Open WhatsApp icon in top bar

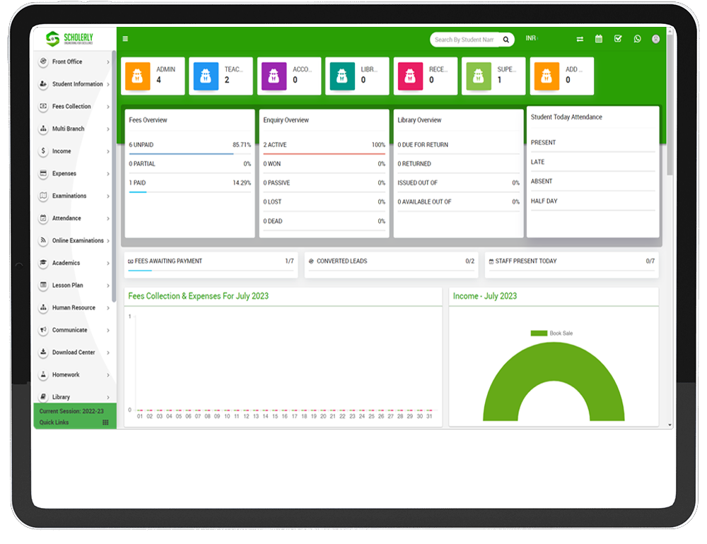(637, 39)
